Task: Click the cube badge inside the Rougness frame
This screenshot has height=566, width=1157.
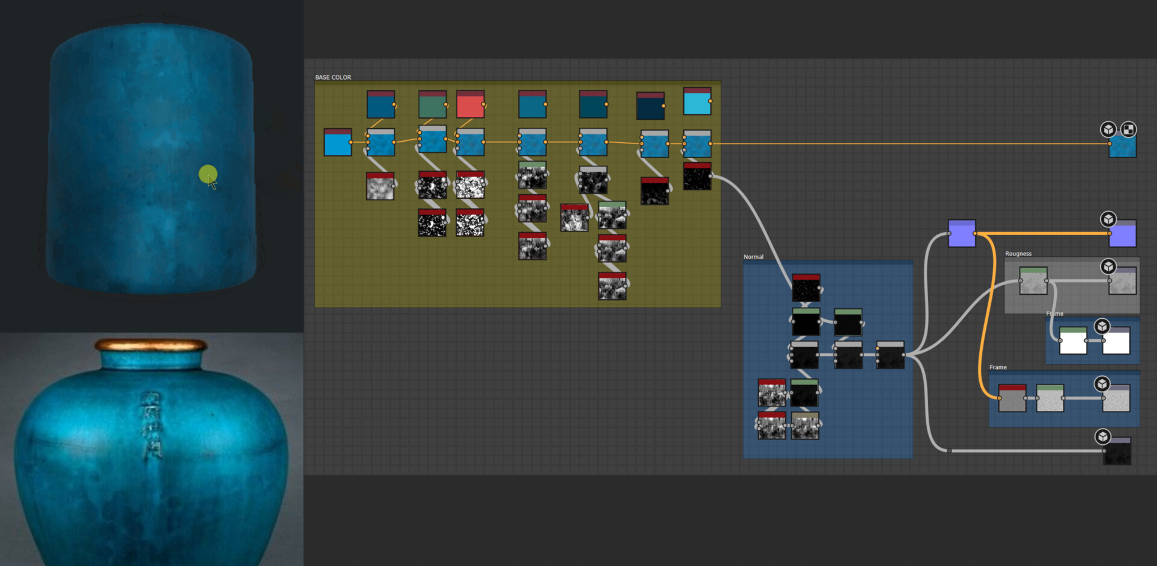Action: [x=1108, y=266]
